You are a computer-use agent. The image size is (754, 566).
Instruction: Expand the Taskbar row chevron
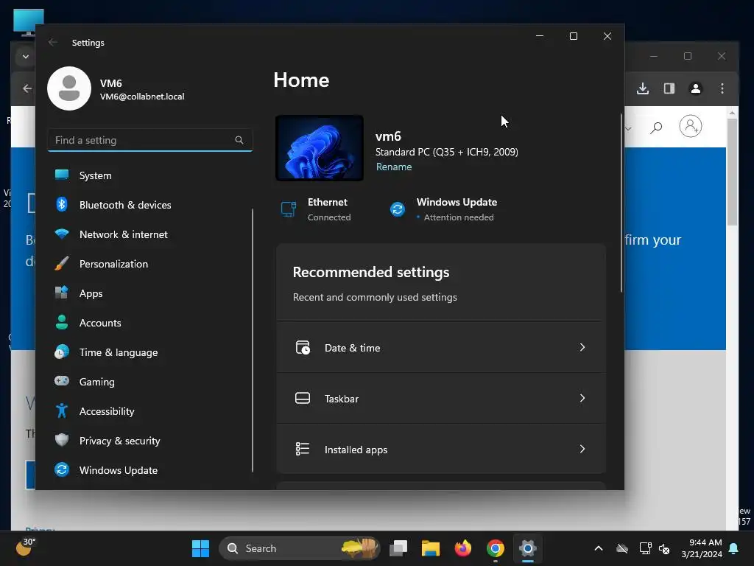point(582,398)
